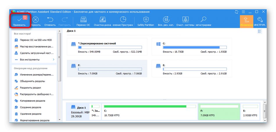Click the Емкость : 7.09GB text
The image size is (276, 132).
point(88,74)
